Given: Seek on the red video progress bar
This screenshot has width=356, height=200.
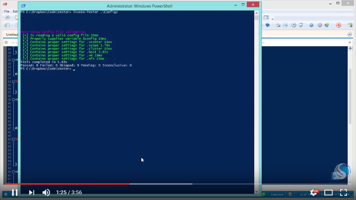Looking at the screenshot, I should click(67, 184).
